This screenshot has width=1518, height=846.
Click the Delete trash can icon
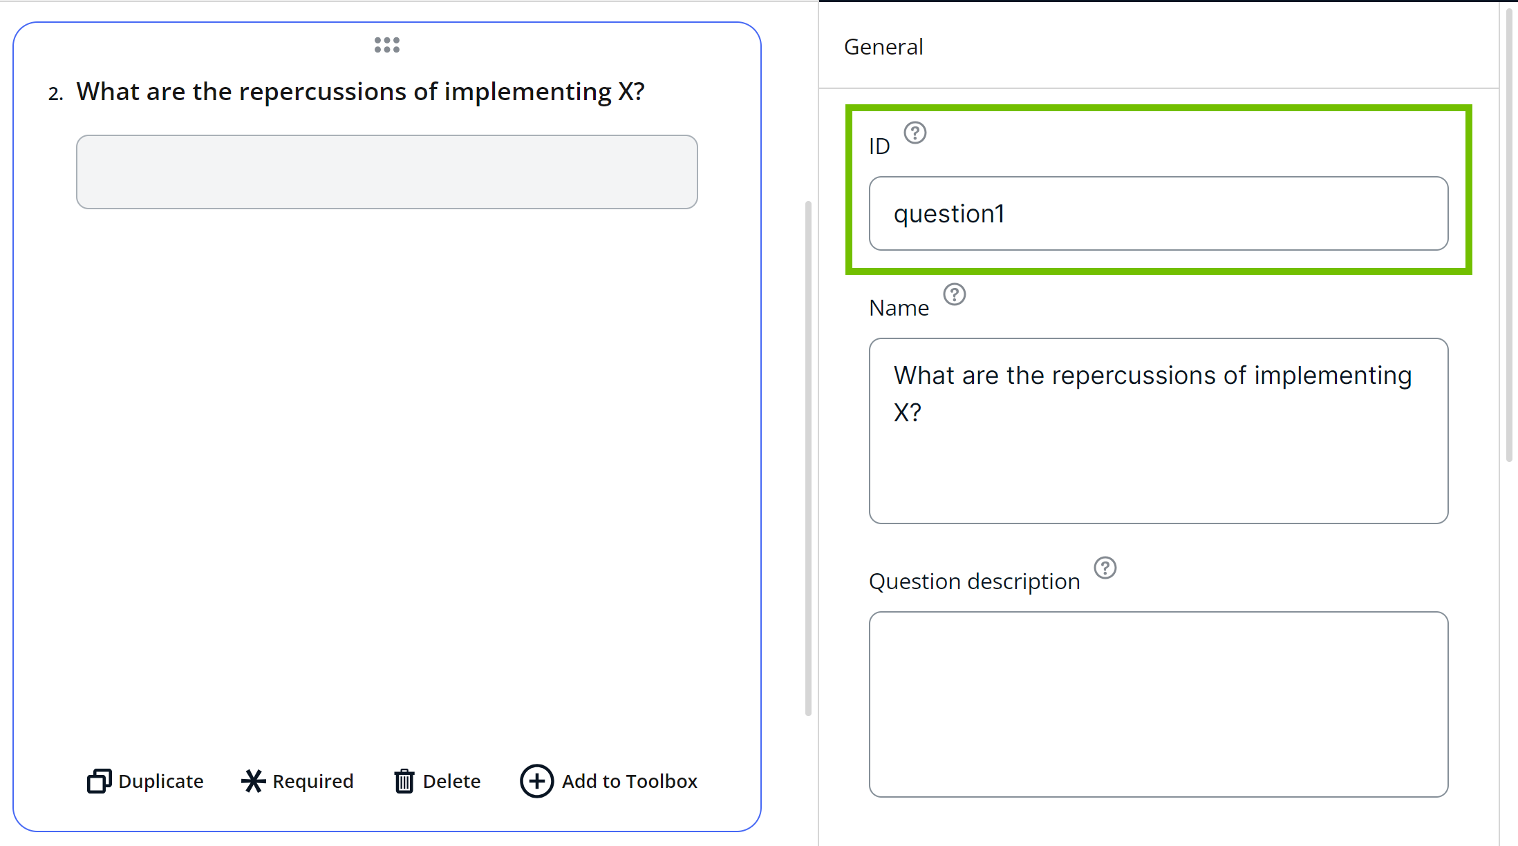pos(404,781)
